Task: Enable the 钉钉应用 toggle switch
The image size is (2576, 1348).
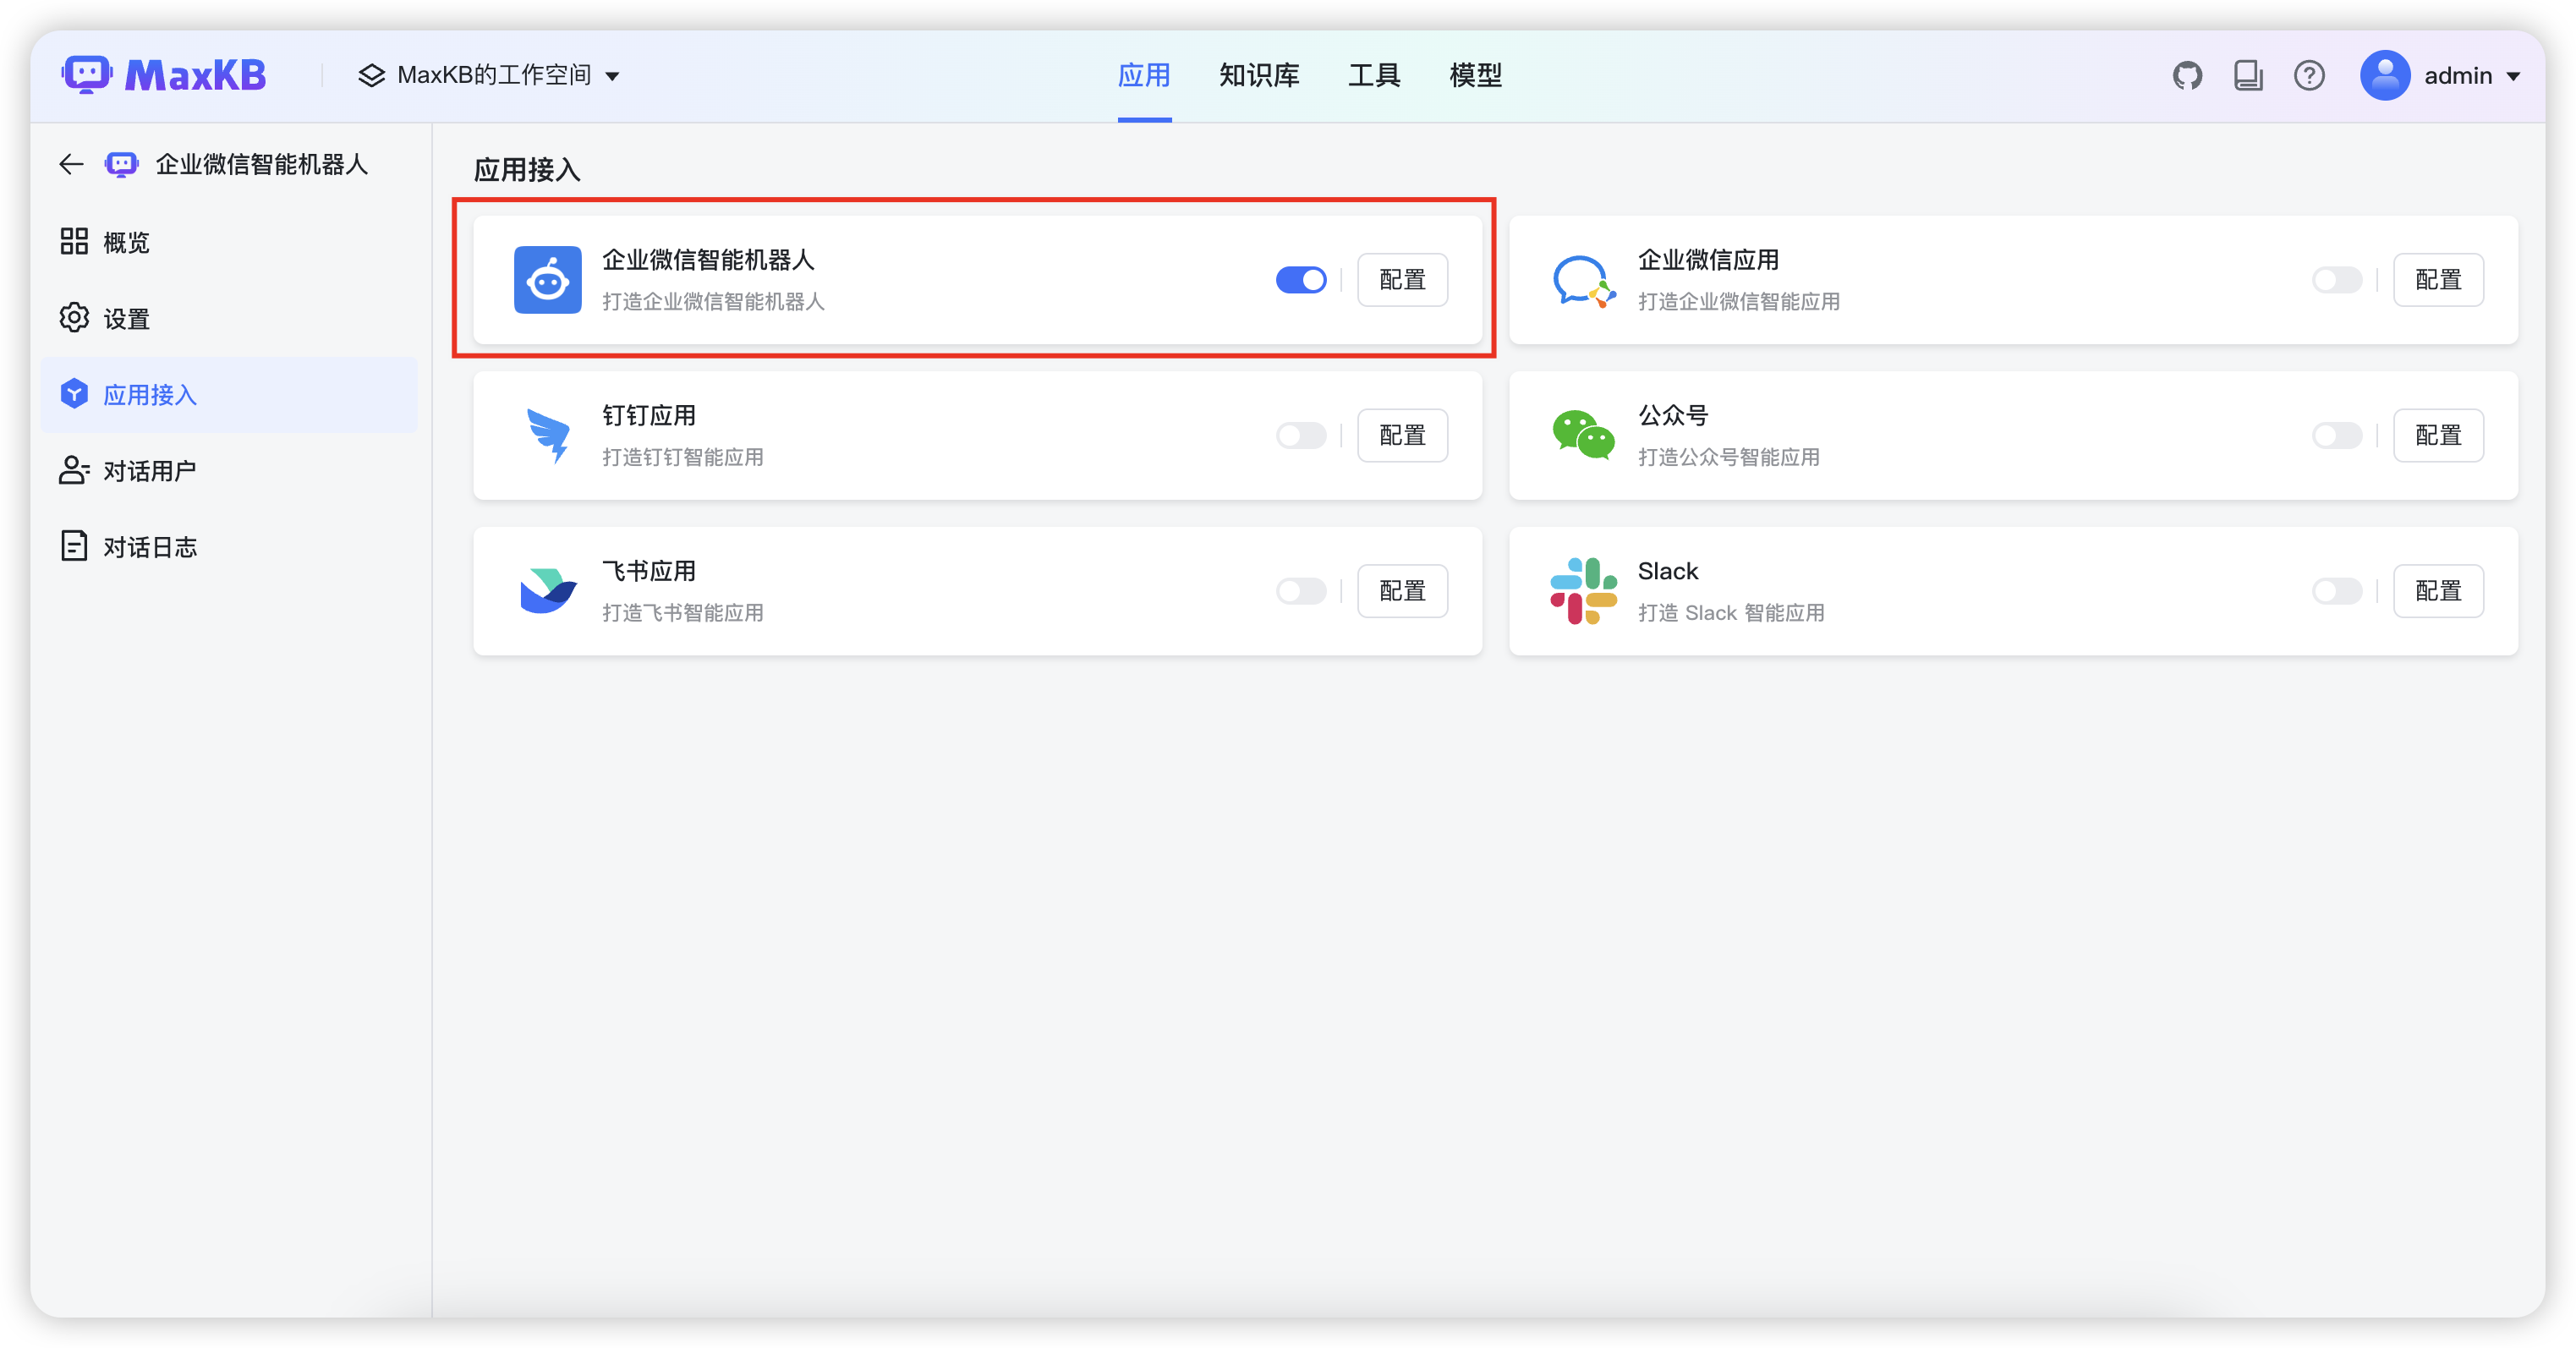Action: point(1301,436)
